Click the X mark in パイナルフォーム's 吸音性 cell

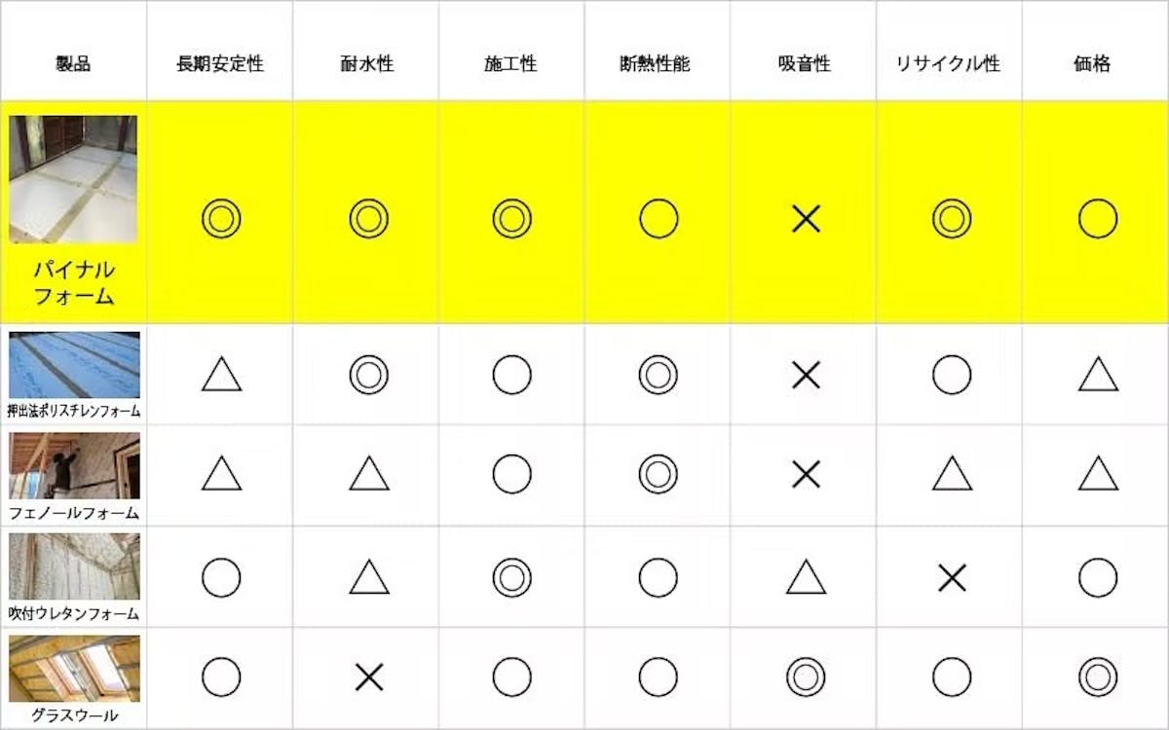coord(806,219)
